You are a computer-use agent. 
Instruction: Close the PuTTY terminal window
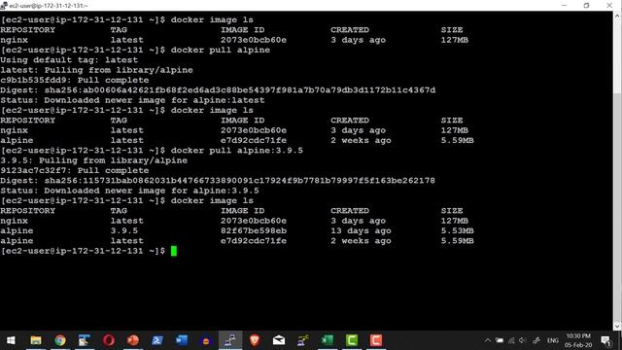pyautogui.click(x=609, y=5)
